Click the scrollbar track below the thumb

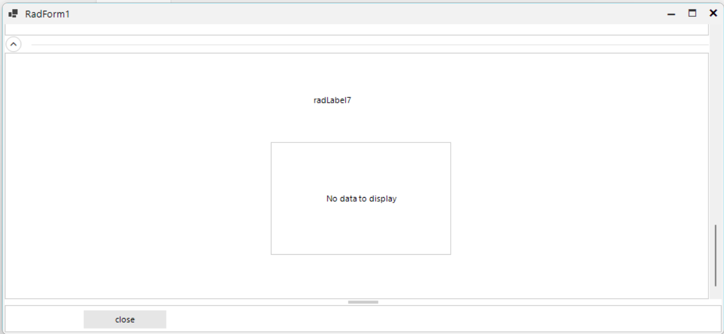click(x=715, y=294)
